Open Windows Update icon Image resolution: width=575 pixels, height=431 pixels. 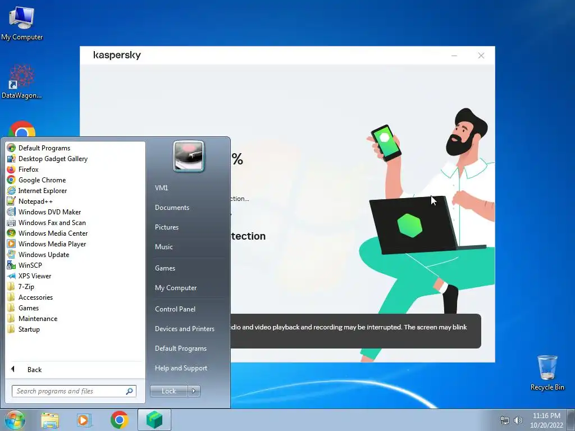point(11,254)
